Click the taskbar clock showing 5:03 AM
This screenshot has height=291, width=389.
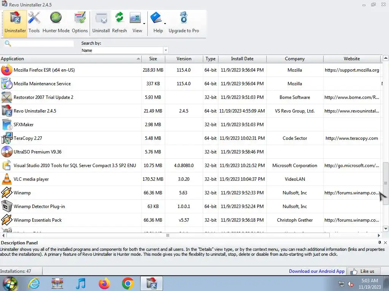(369, 284)
